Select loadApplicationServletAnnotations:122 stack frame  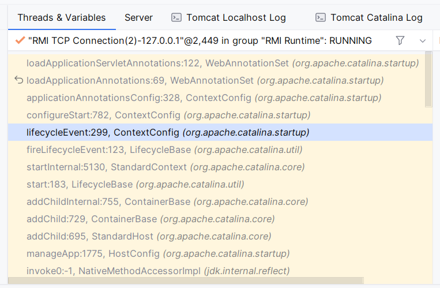(222, 62)
